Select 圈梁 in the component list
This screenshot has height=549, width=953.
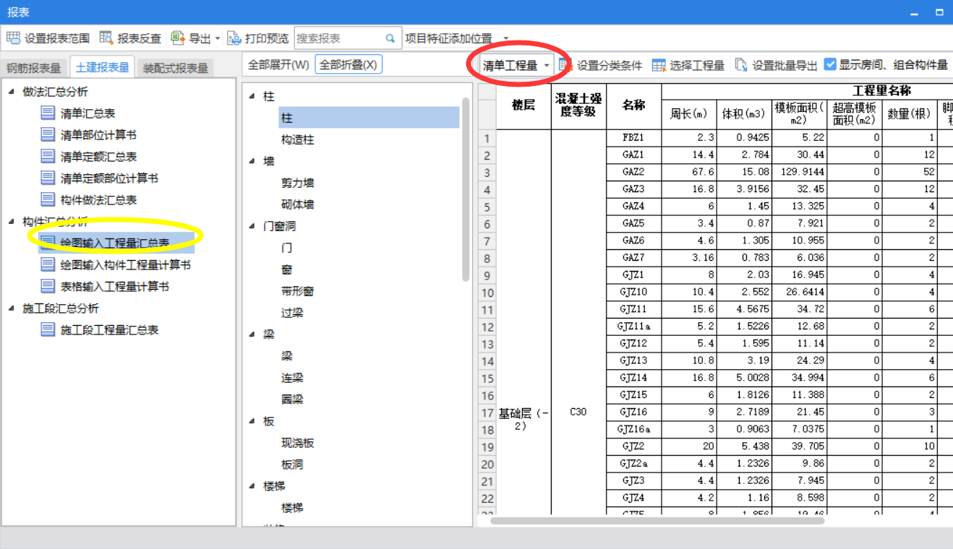point(292,399)
